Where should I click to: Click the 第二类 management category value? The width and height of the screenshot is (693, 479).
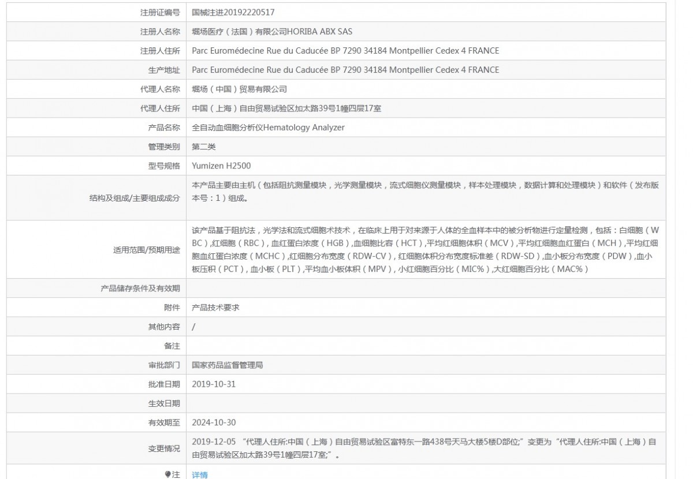coord(204,147)
